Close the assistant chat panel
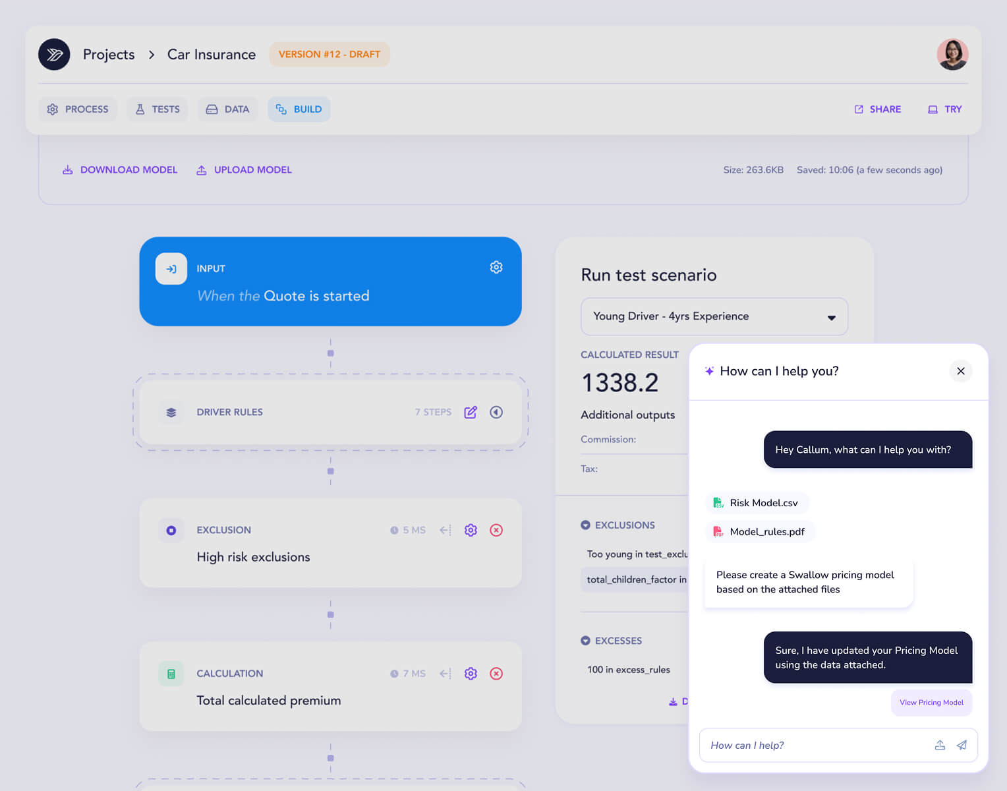The width and height of the screenshot is (1007, 791). click(961, 371)
